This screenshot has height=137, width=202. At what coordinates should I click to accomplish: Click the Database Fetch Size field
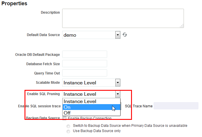coord(85,64)
